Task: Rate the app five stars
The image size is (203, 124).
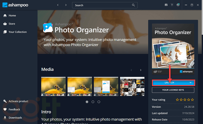Action: [193, 100]
